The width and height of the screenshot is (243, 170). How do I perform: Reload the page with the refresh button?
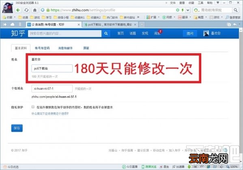tap(26, 10)
